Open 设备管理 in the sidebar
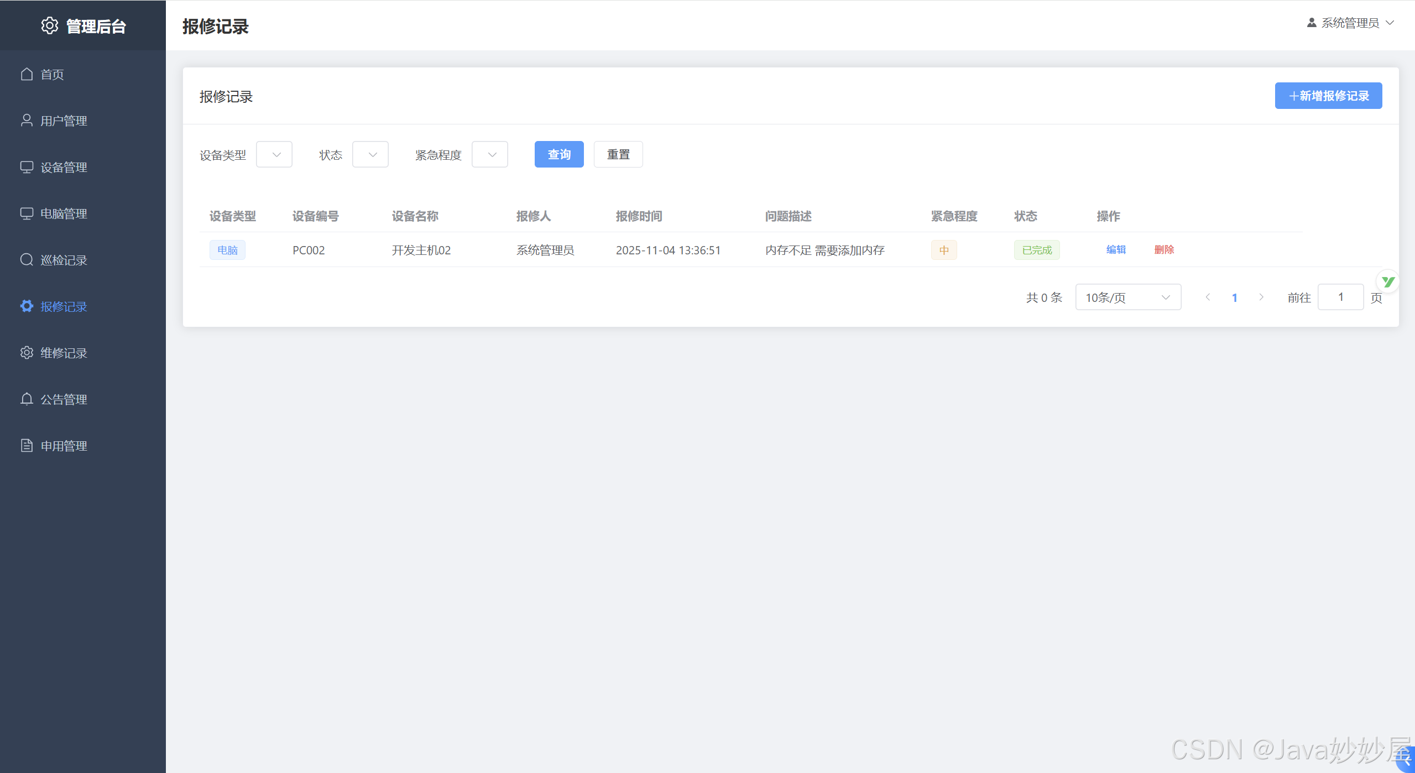Screen dimensions: 1415x773 pos(83,167)
